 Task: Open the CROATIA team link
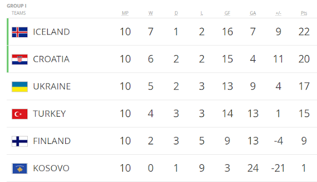point(51,59)
